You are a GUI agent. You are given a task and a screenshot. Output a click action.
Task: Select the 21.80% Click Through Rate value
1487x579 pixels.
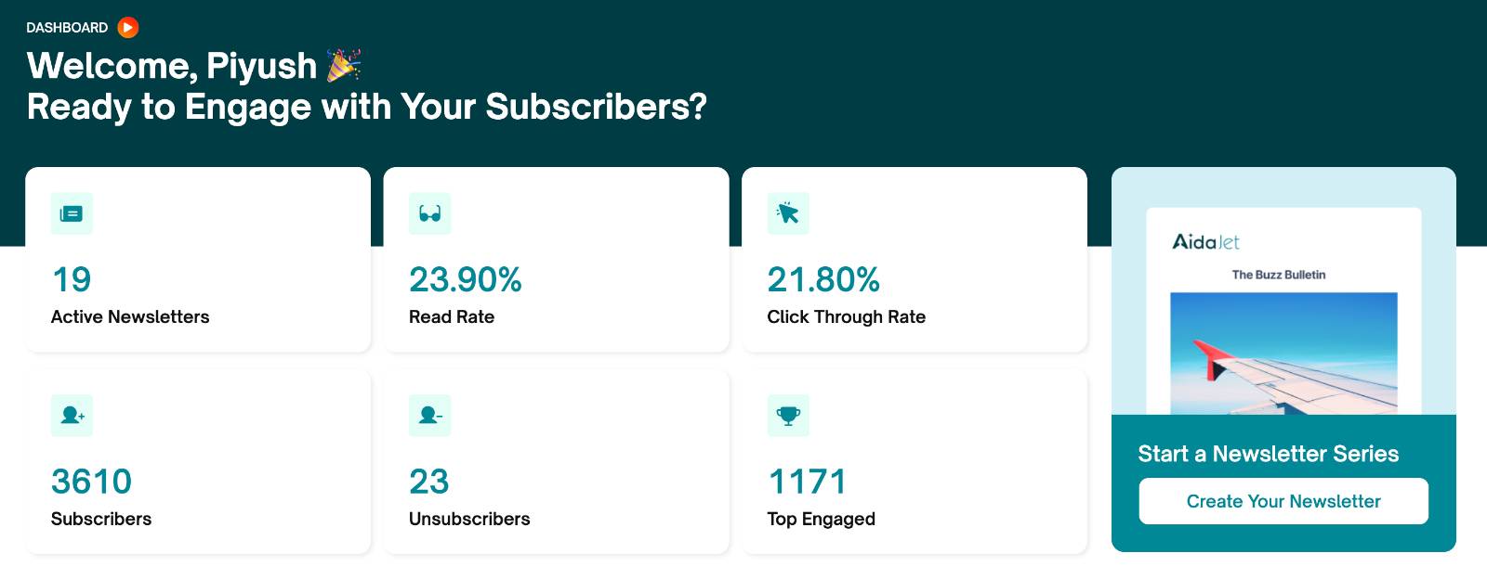pos(824,279)
